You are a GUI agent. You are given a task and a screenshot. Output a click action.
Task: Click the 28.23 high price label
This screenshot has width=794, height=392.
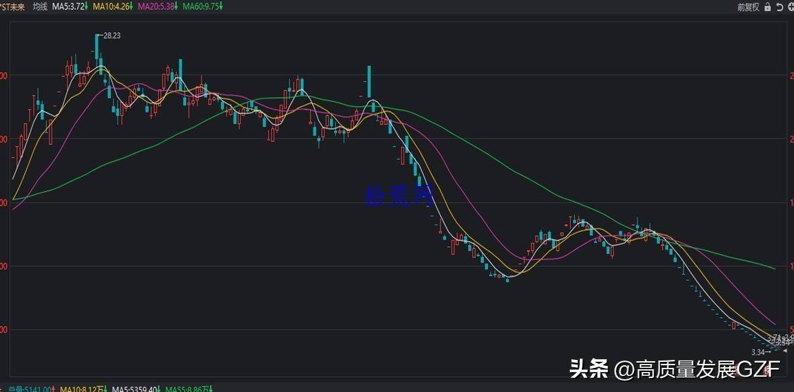coord(112,35)
